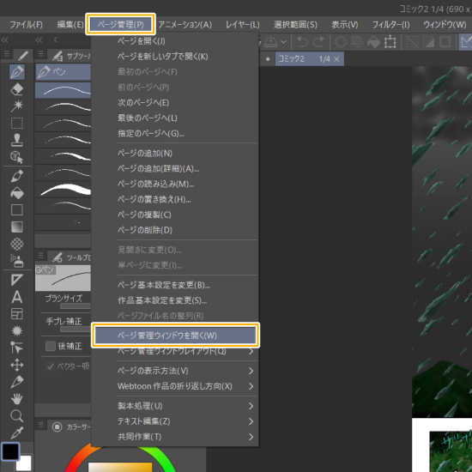Screen dimensions: 472x472
Task: Click the Redo arrow in command bar
Action: [318, 42]
